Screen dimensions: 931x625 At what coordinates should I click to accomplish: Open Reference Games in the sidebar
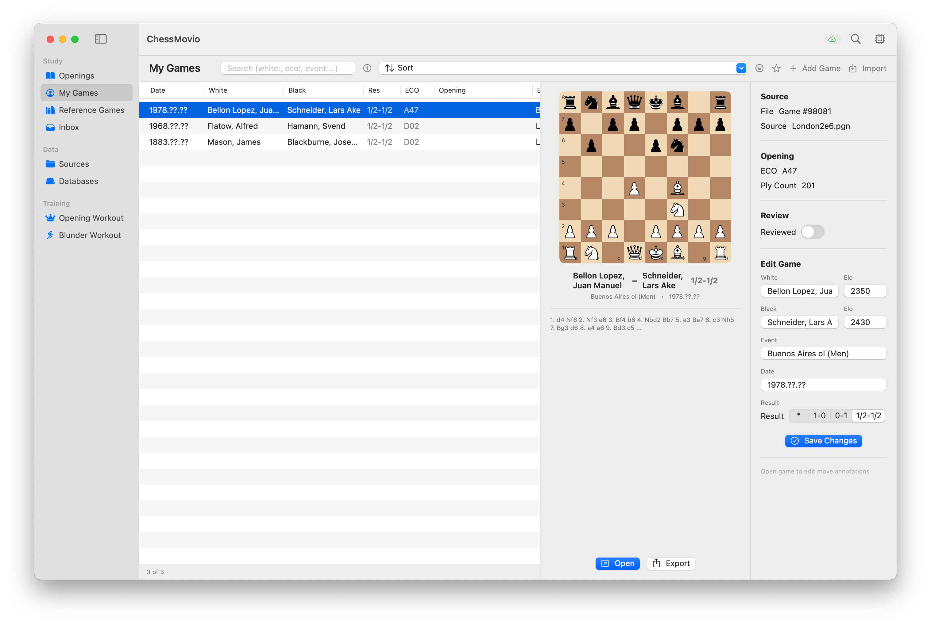click(91, 110)
